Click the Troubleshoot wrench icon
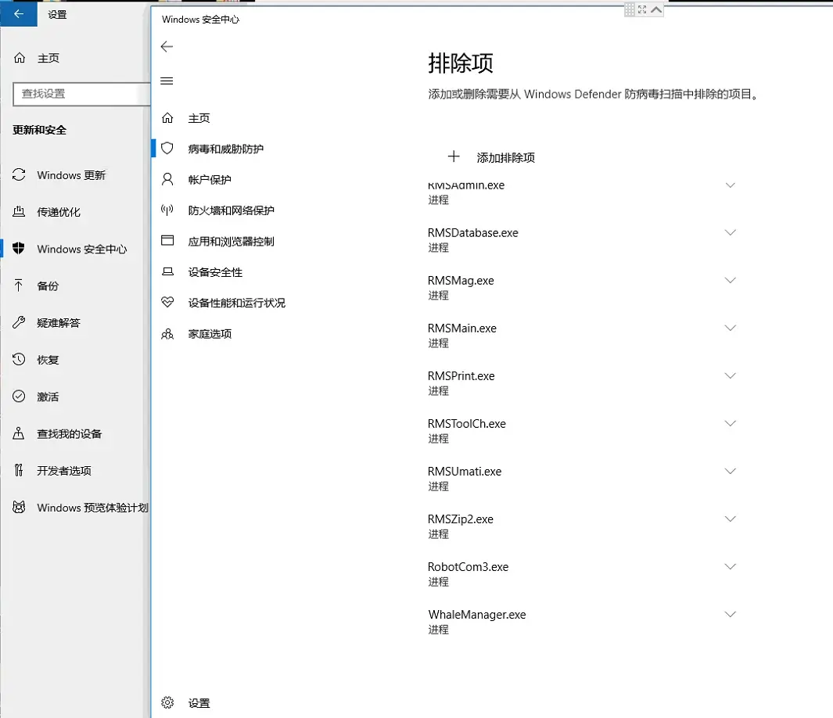Image resolution: width=833 pixels, height=718 pixels. [19, 322]
